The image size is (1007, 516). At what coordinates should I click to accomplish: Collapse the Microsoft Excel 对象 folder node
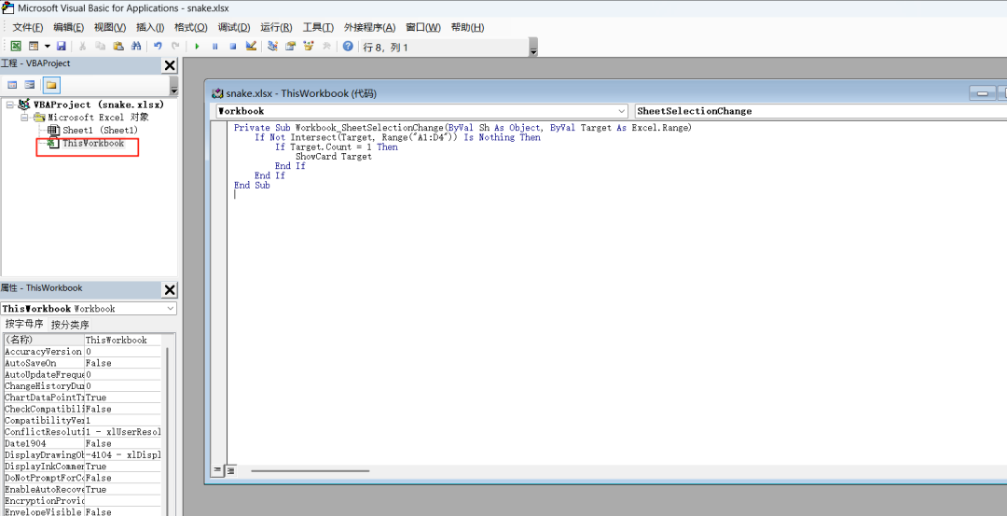pyautogui.click(x=24, y=118)
